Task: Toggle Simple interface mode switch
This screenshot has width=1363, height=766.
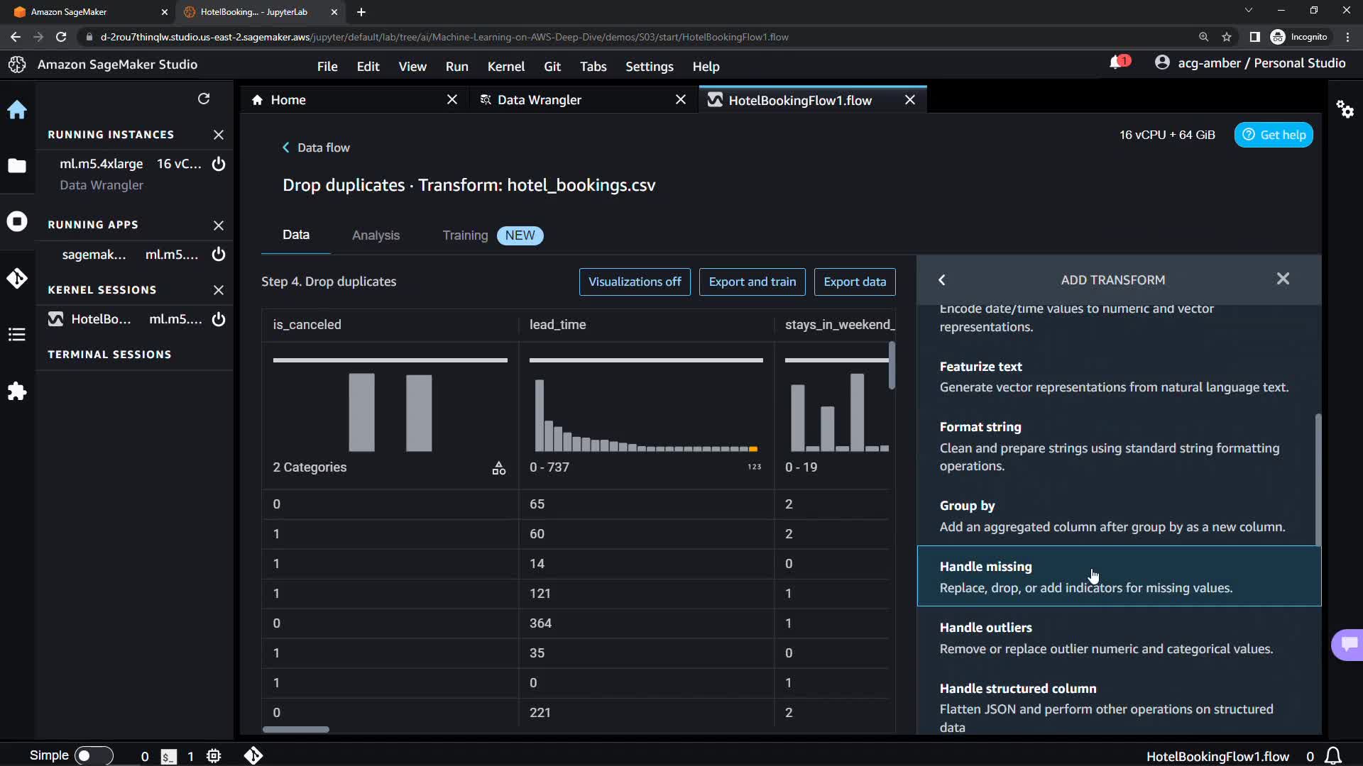Action: (93, 755)
